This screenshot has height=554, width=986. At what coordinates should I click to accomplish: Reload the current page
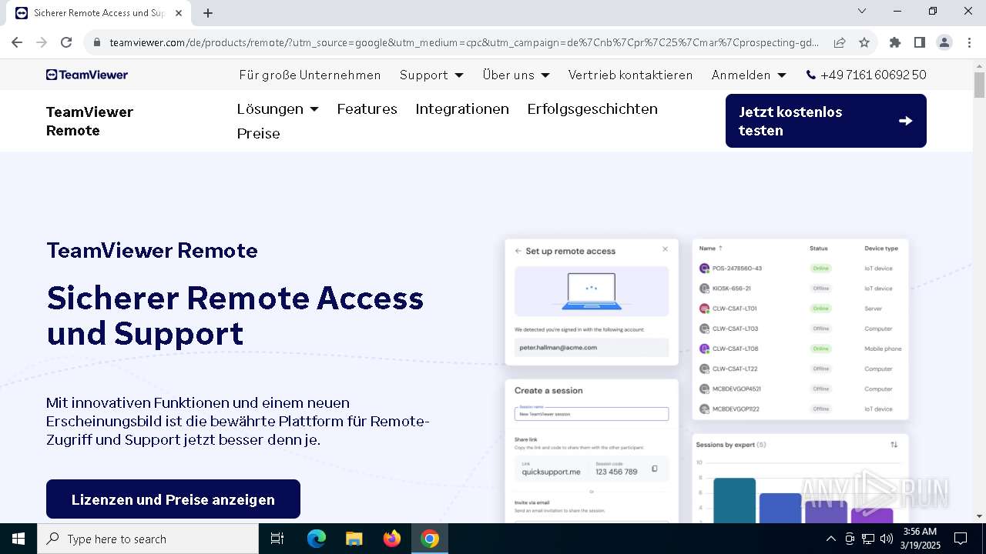(x=66, y=42)
